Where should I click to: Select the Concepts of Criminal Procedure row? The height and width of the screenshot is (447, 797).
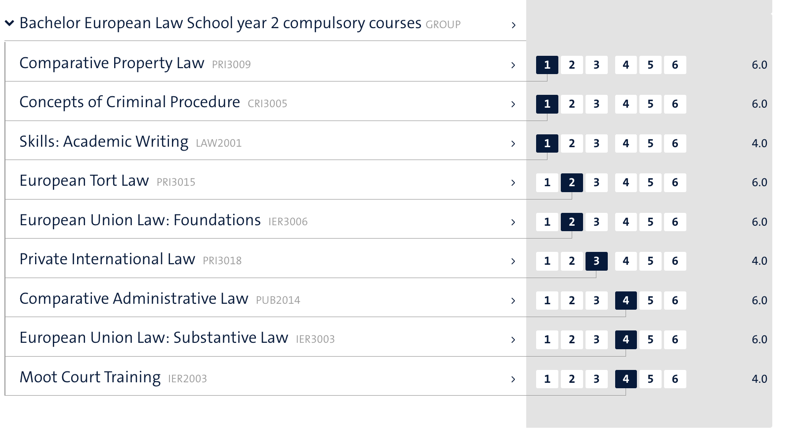(x=129, y=102)
